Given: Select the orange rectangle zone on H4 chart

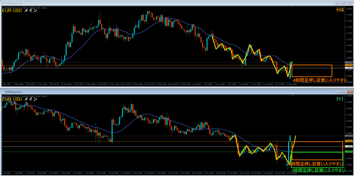Looking at the screenshot, I should click(311, 65).
